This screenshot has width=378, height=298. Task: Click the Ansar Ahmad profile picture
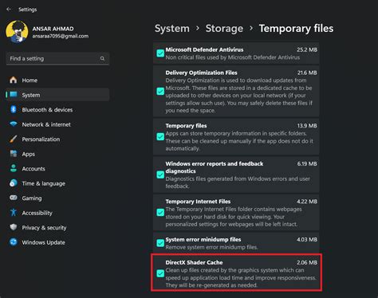(17, 32)
